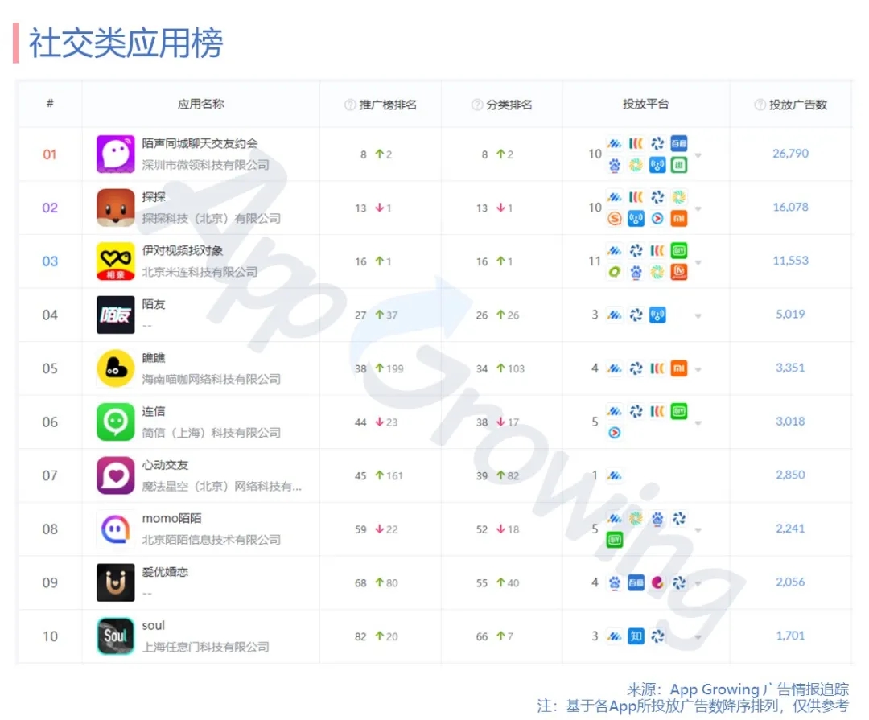The height and width of the screenshot is (720, 869).
Task: Click the 推广榜排名 column header text
Action: coord(388,105)
